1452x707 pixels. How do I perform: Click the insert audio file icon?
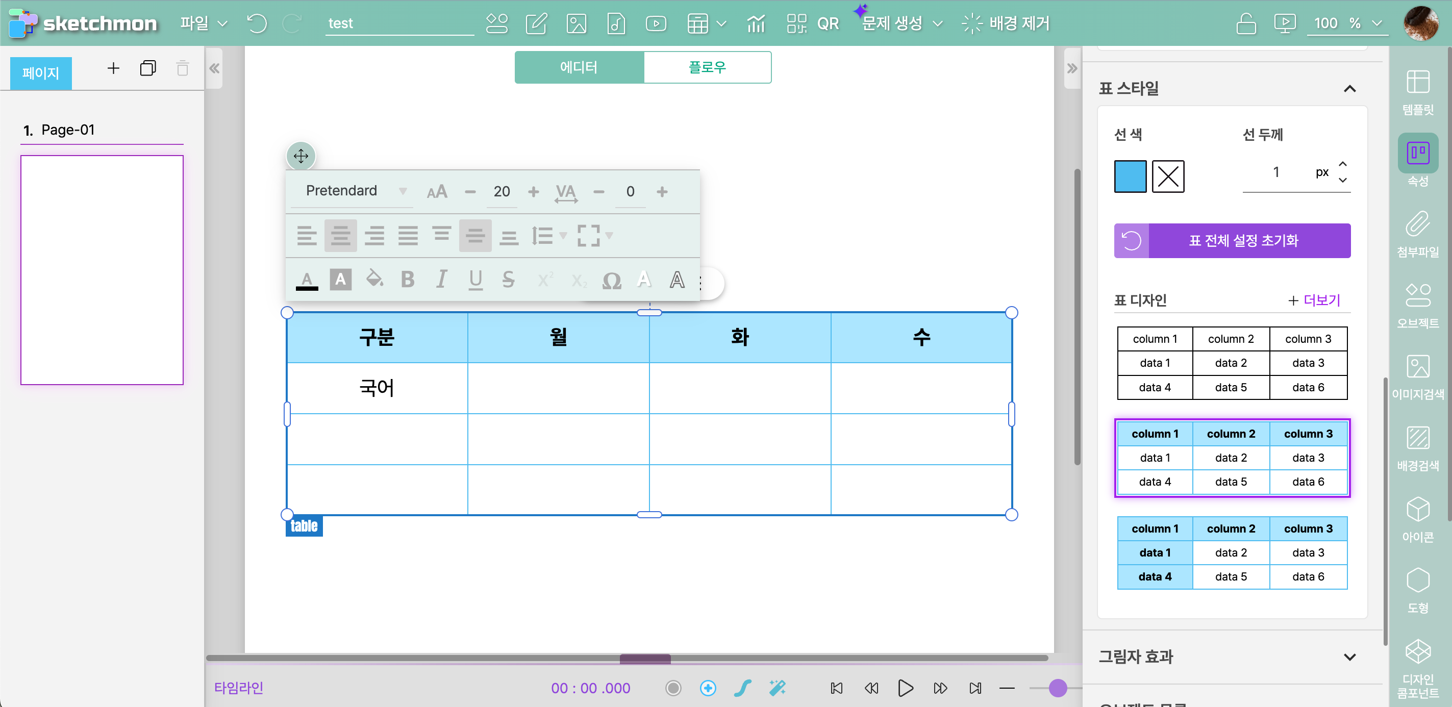click(x=615, y=23)
